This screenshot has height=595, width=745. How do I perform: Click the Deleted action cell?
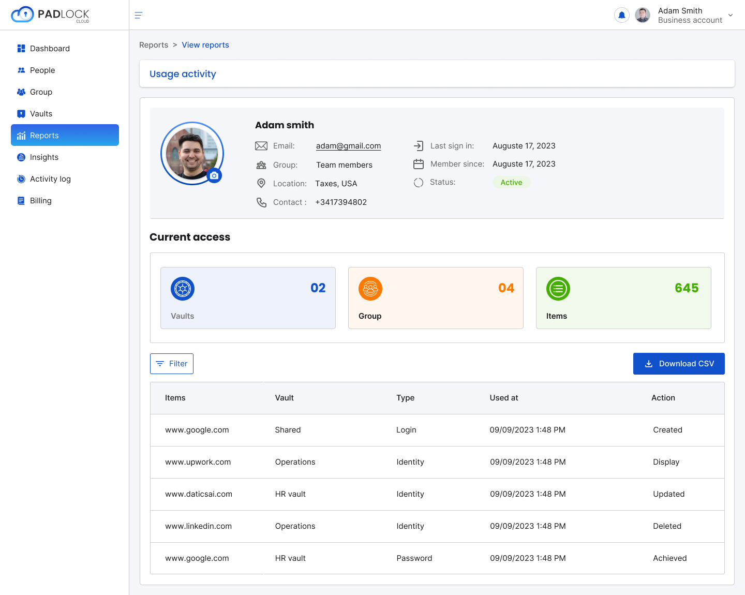coord(667,526)
